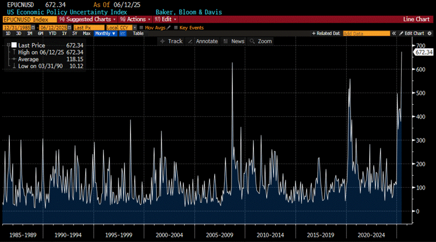Image resolution: width=436 pixels, height=242 pixels.
Task: Click the Last Price white color swatch
Action: pos(14,45)
